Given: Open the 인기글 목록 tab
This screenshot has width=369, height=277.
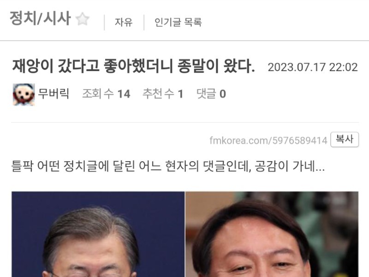Looking at the screenshot, I should pyautogui.click(x=178, y=22).
